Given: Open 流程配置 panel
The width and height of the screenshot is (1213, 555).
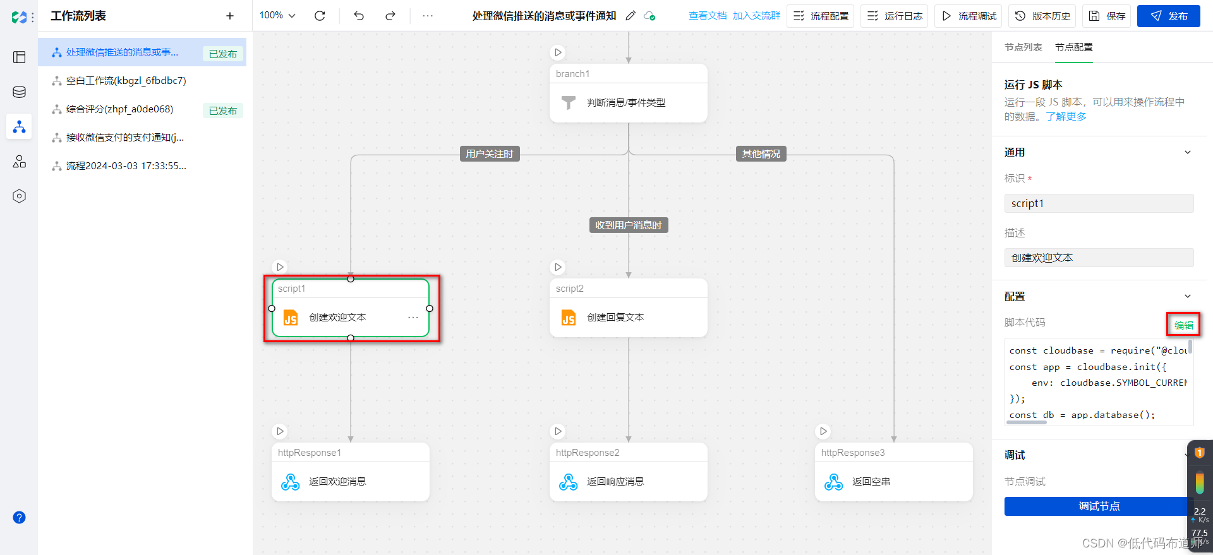Looking at the screenshot, I should point(821,16).
